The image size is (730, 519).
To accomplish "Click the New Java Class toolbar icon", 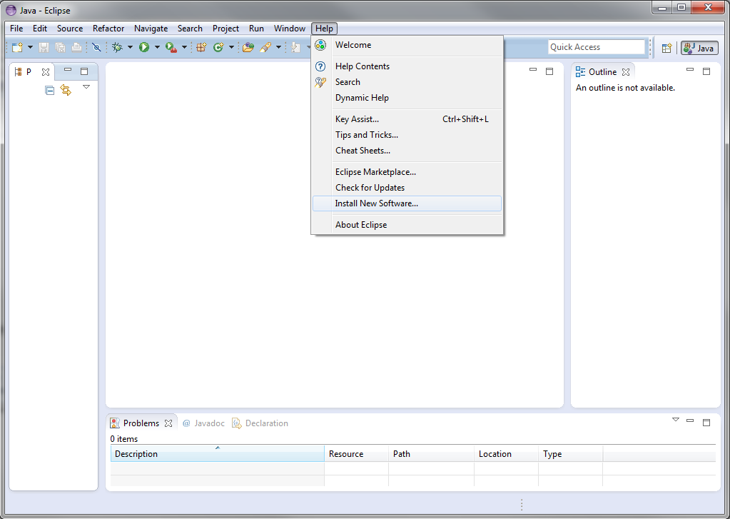I will pos(218,47).
